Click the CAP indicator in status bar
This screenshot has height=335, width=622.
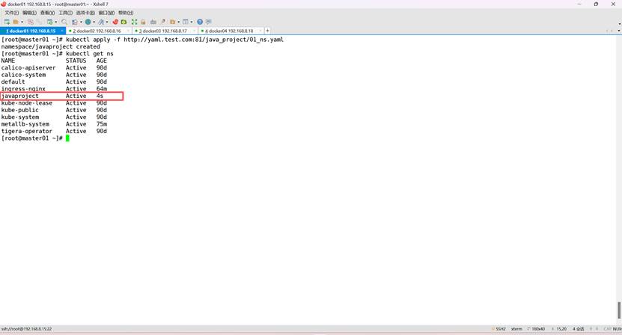coord(607,329)
